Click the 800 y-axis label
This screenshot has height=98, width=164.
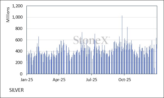pos(19,29)
